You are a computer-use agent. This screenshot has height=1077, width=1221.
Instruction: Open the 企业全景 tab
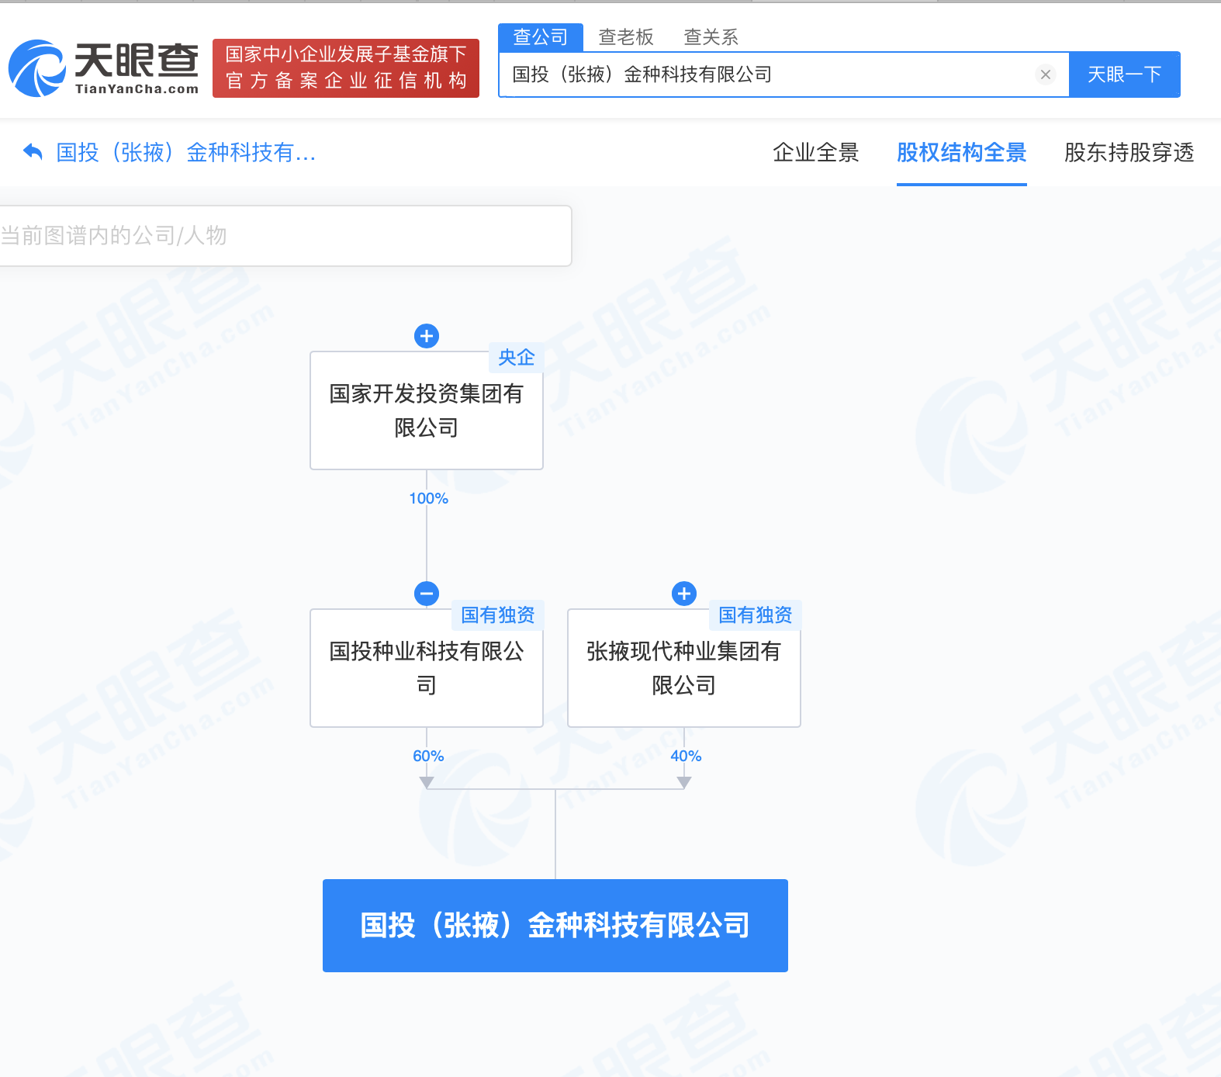pos(816,152)
